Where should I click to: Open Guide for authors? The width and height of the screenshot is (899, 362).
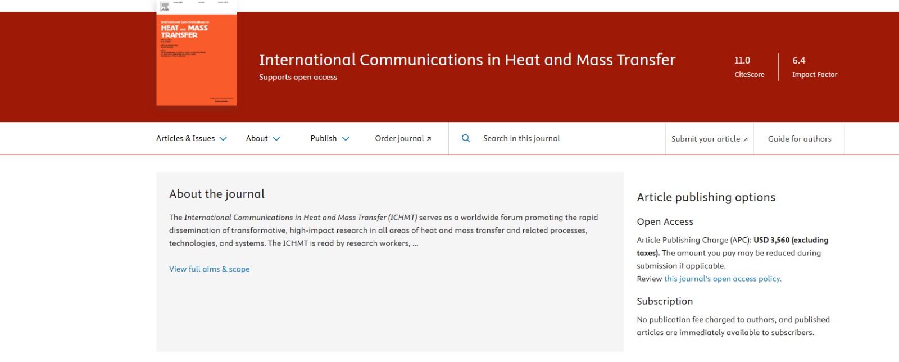800,139
